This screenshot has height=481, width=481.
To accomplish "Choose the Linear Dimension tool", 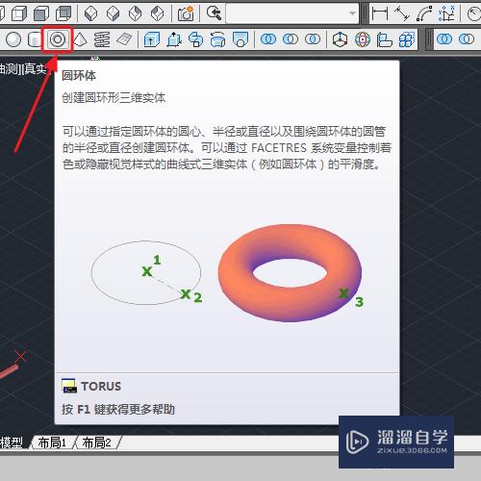I will (x=380, y=13).
